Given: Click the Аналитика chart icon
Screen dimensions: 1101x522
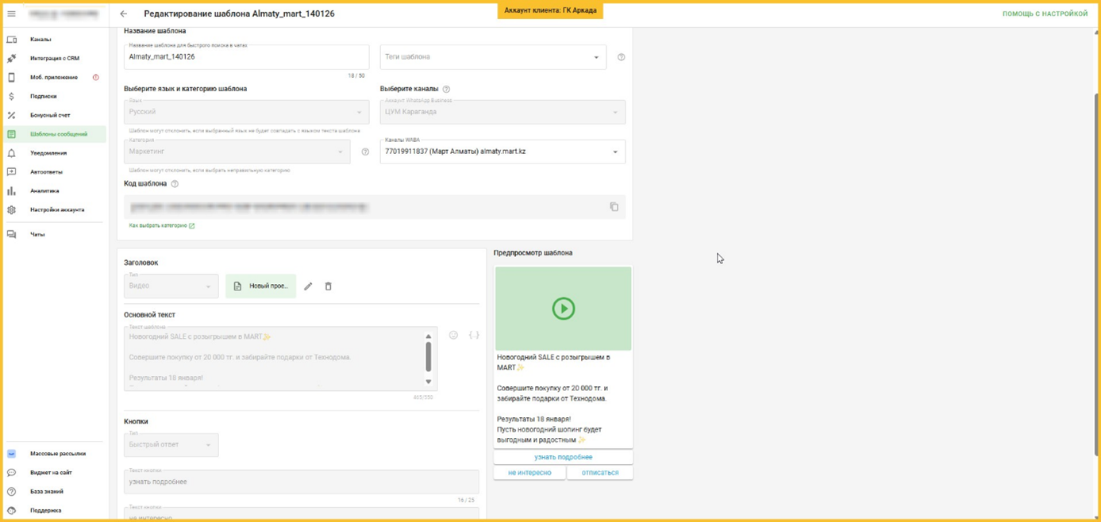Looking at the screenshot, I should tap(11, 191).
